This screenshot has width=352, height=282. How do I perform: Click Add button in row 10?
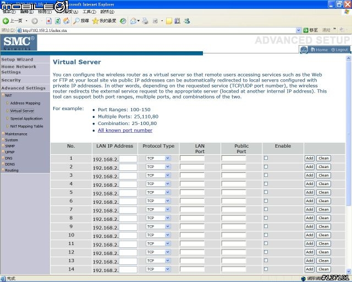point(309,235)
